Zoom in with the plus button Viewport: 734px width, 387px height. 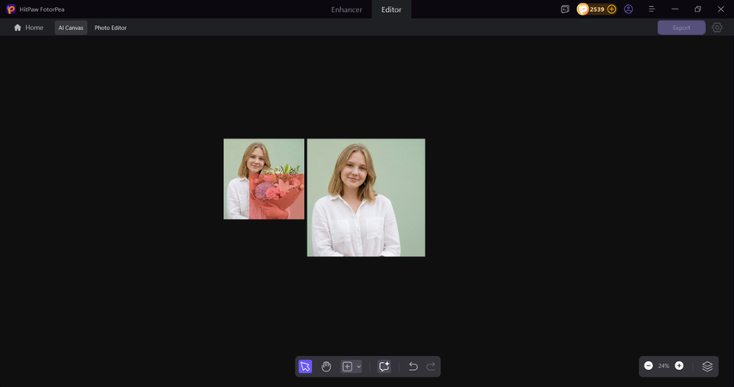pyautogui.click(x=679, y=365)
